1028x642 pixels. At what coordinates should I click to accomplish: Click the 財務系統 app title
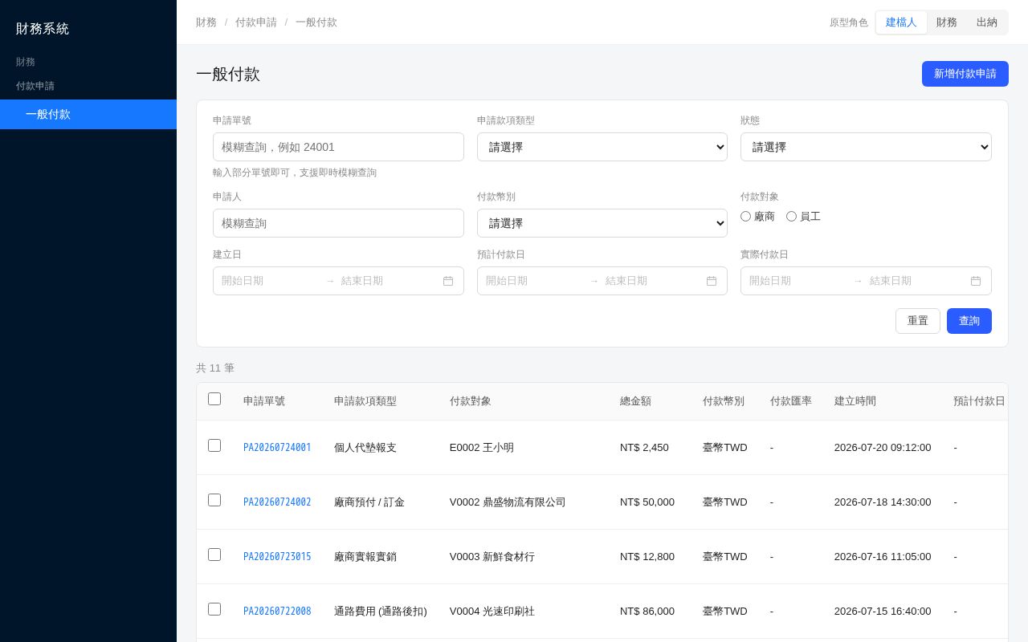click(x=43, y=29)
